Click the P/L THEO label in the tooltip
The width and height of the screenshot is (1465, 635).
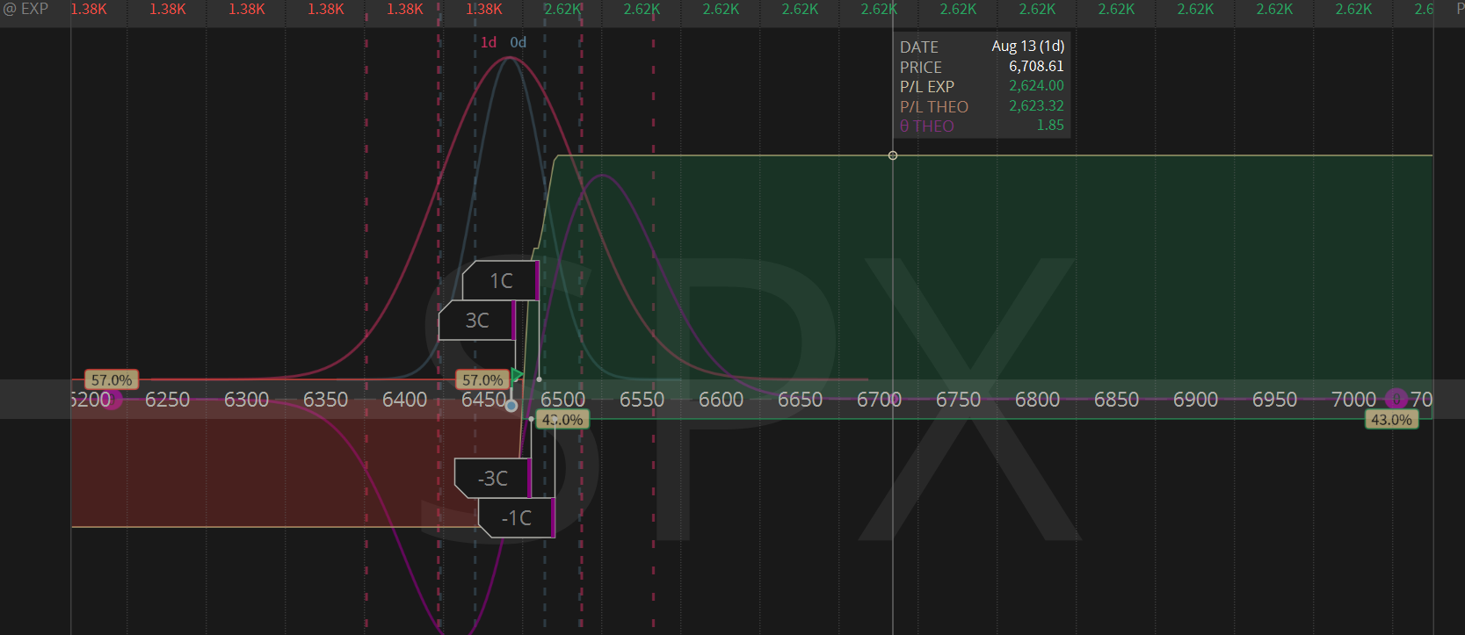(x=934, y=107)
